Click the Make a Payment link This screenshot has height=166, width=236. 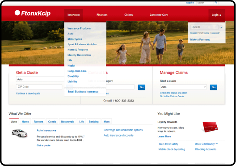(200, 40)
